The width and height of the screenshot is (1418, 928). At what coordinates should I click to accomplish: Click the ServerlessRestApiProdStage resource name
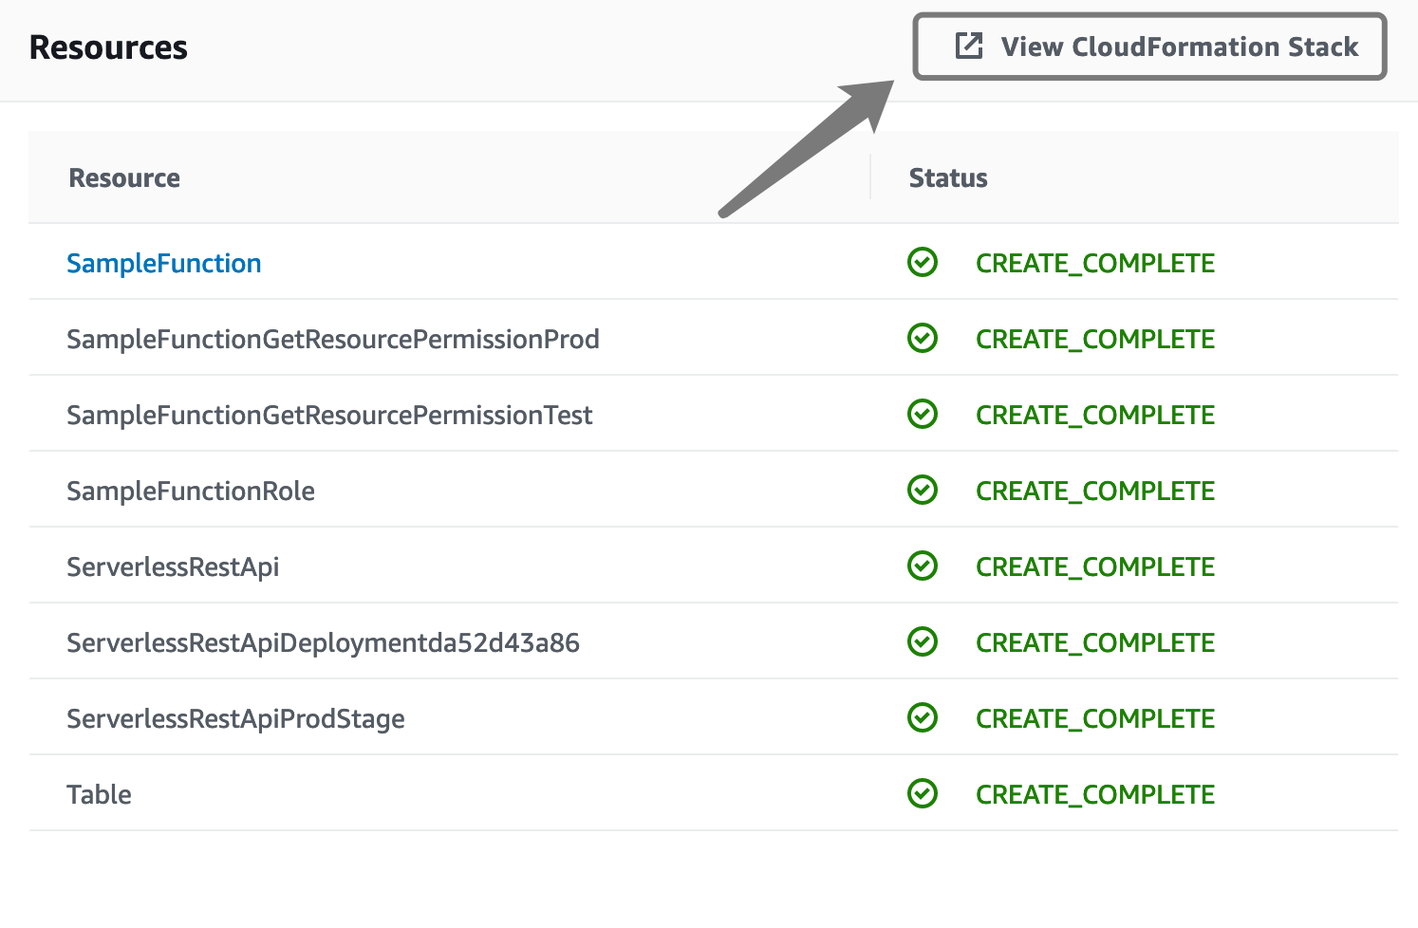click(235, 718)
